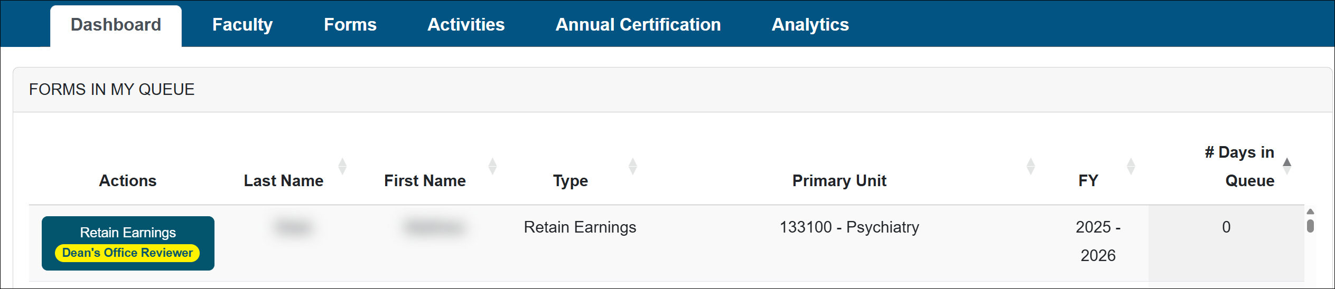
Task: Click the table scrollbar up arrow
Action: [x=1310, y=211]
